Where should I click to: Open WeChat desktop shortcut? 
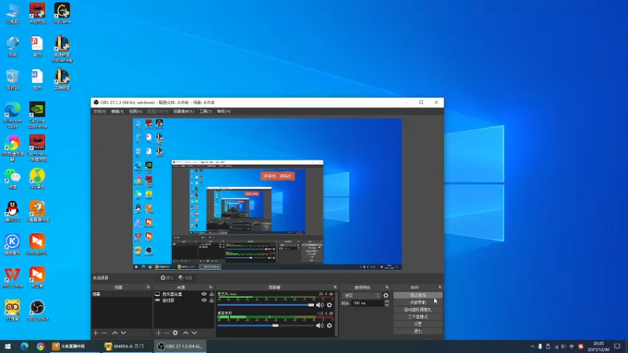(x=13, y=179)
